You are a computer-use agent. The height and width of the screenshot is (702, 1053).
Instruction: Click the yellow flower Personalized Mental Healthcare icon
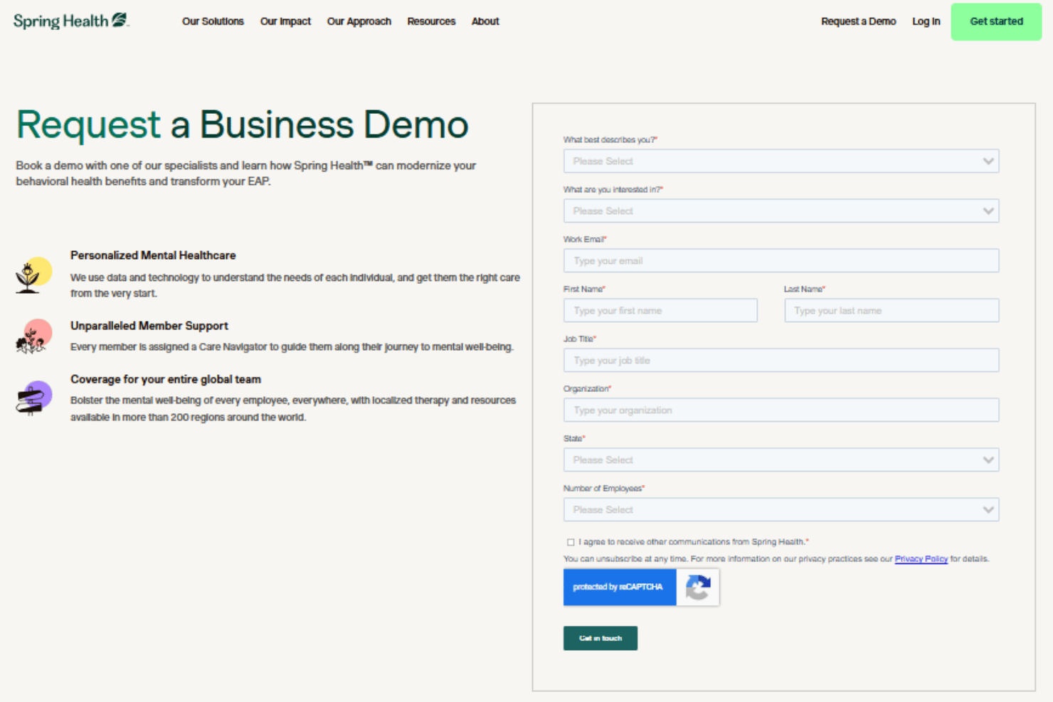tap(33, 275)
